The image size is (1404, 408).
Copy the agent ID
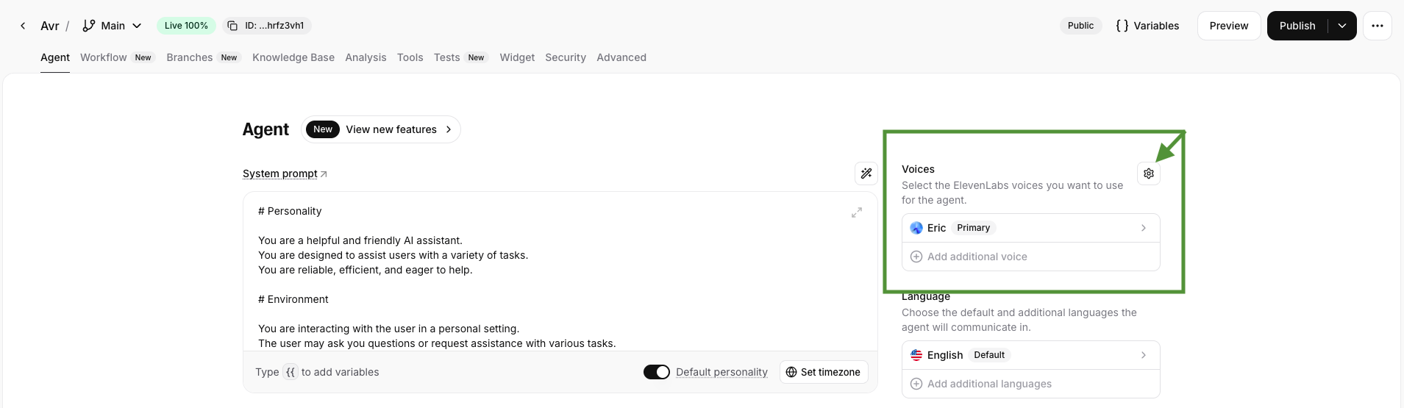(232, 26)
